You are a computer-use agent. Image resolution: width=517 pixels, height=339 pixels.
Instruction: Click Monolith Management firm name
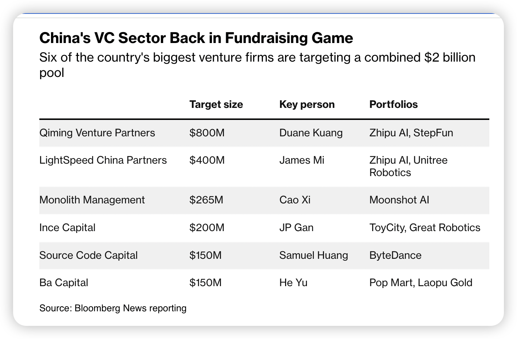(x=92, y=200)
